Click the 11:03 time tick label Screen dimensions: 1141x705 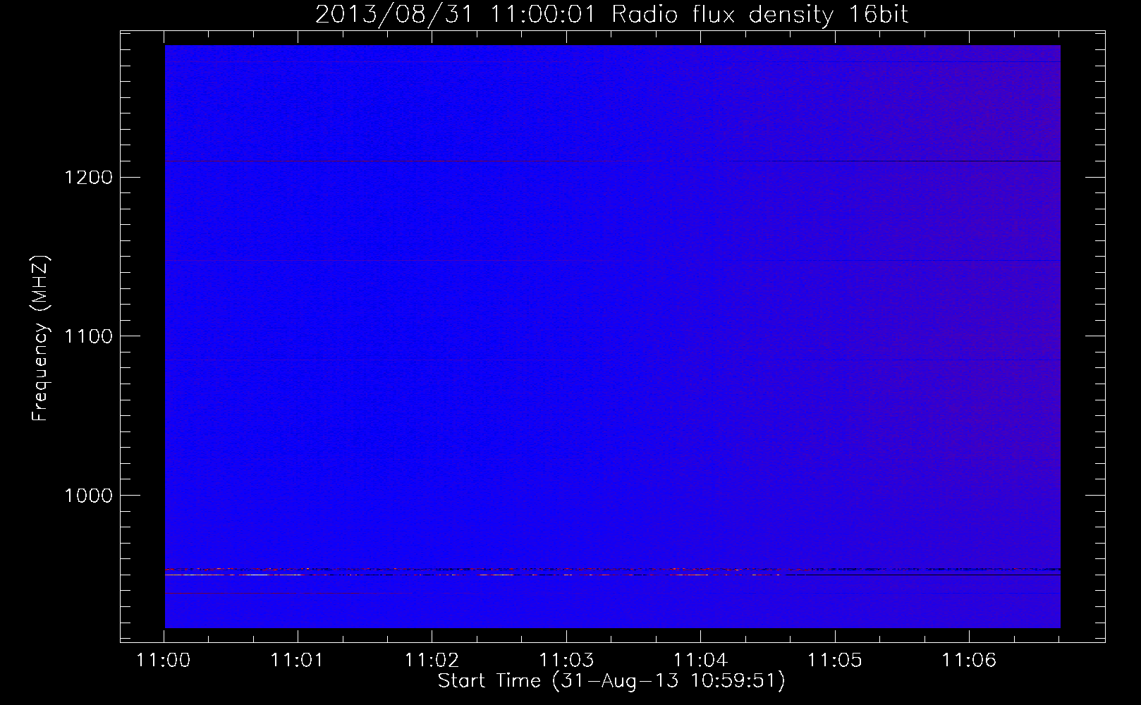pos(566,661)
